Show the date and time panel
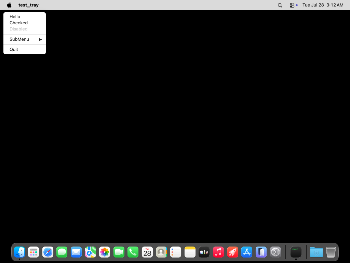The image size is (350, 263). point(323,5)
